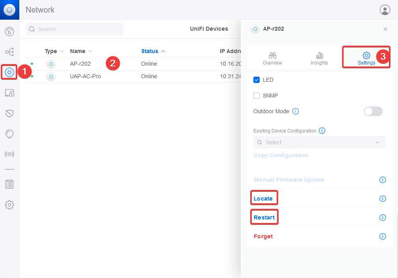Open the Existing Device Configuration Select dropdown

[319, 143]
